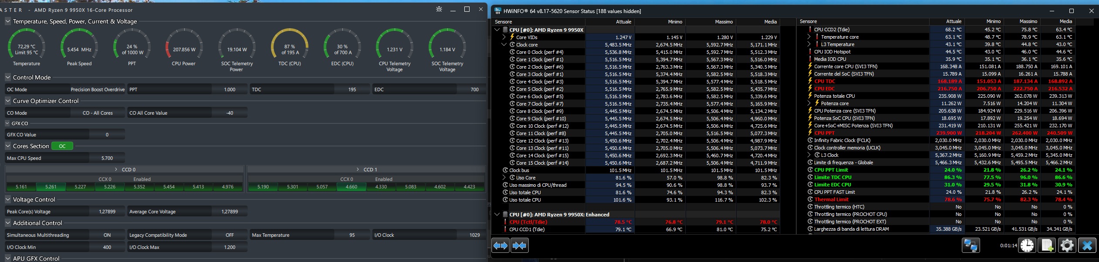1099x262 pixels.
Task: Collapse Core clock tree node
Action: point(504,45)
